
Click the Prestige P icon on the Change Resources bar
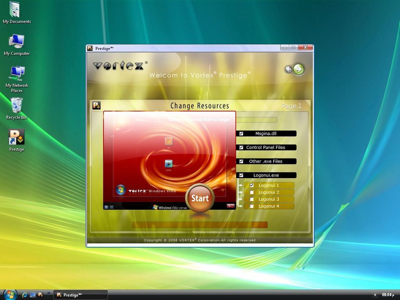tap(96, 105)
